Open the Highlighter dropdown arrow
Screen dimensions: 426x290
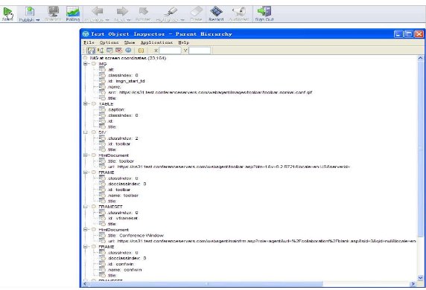click(x=182, y=20)
